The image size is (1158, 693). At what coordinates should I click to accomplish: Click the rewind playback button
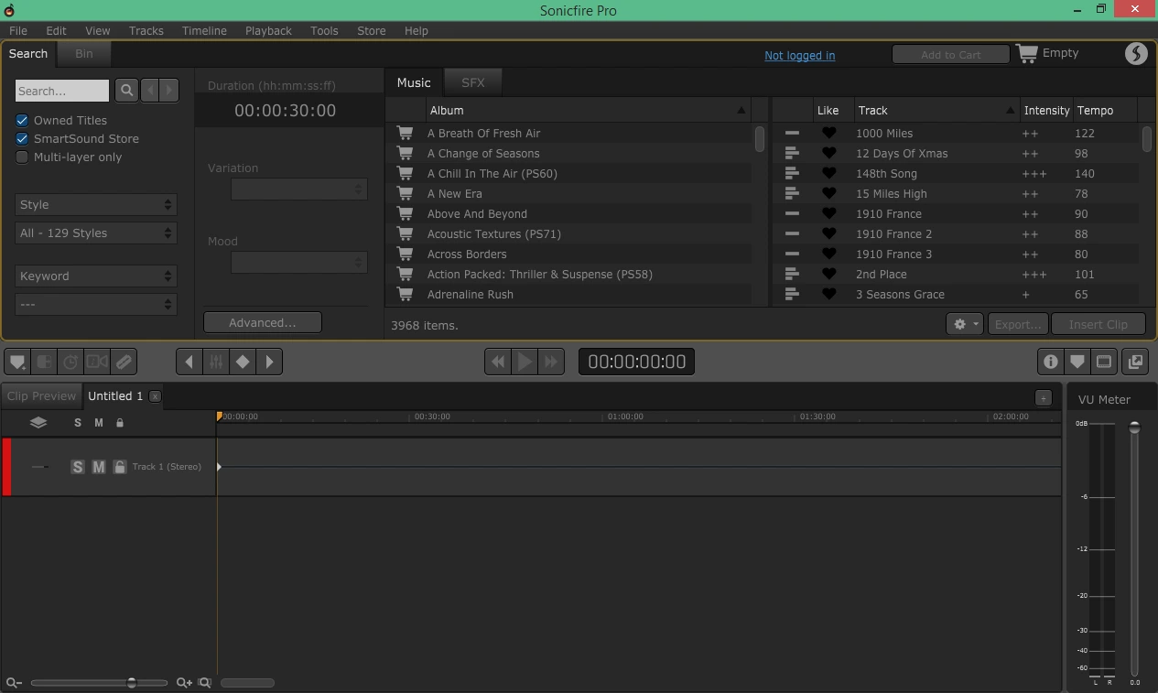pyautogui.click(x=498, y=362)
